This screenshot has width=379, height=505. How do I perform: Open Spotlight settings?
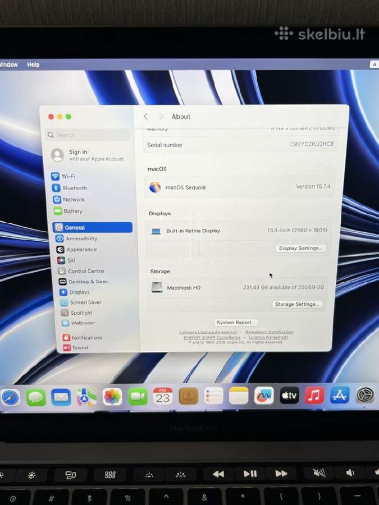77,313
